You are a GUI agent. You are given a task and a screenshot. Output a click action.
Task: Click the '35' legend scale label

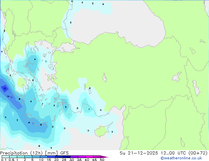(x=79, y=160)
